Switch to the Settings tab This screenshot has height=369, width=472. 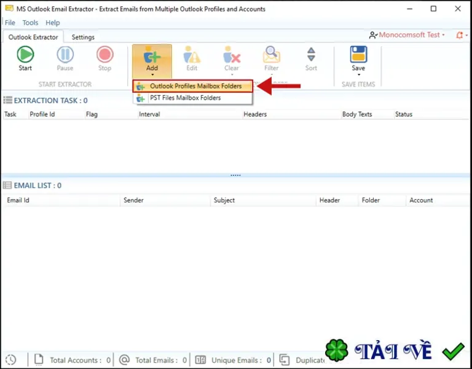pyautogui.click(x=83, y=37)
